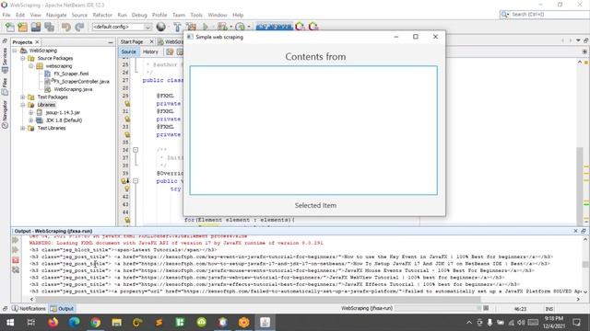Click the New Project toolbar icon
The height and width of the screenshot is (331, 590).
click(22, 27)
